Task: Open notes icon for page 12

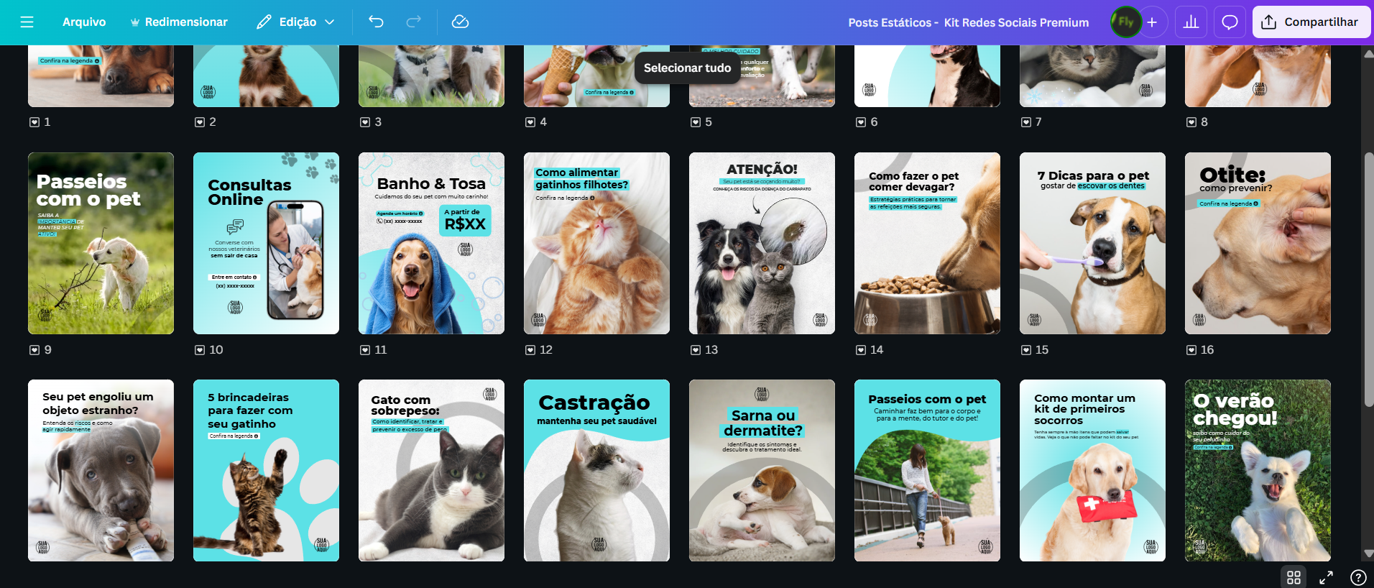Action: (x=530, y=350)
